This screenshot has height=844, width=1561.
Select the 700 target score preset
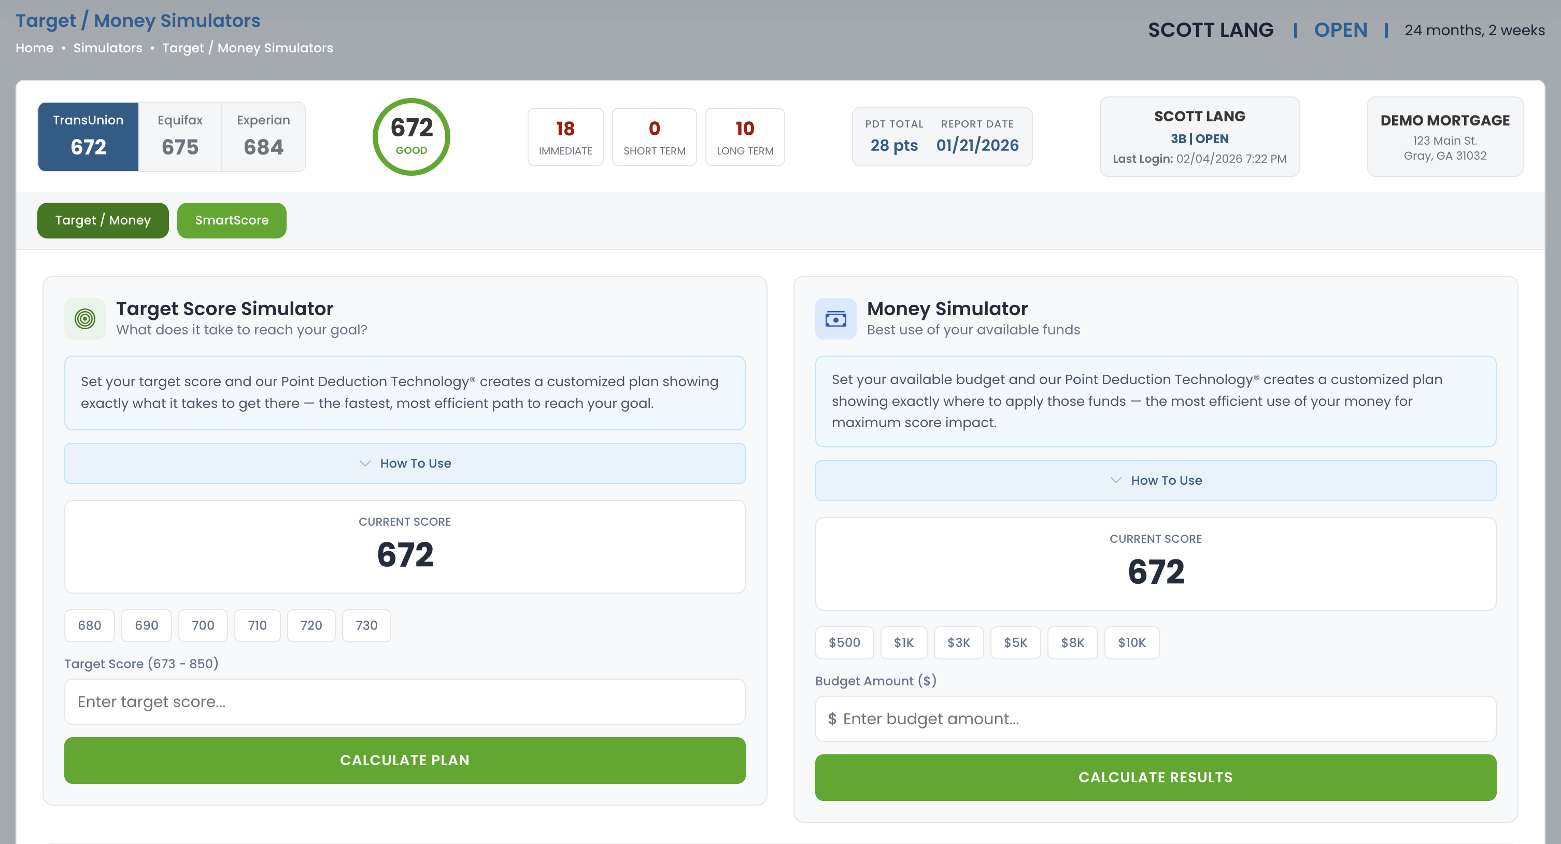[203, 625]
